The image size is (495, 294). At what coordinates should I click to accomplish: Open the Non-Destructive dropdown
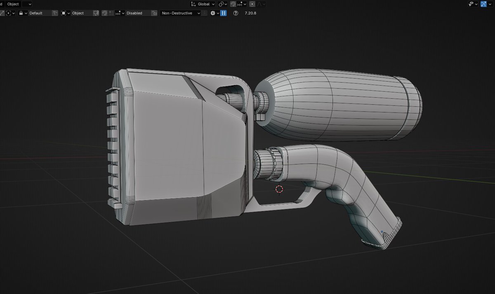180,13
